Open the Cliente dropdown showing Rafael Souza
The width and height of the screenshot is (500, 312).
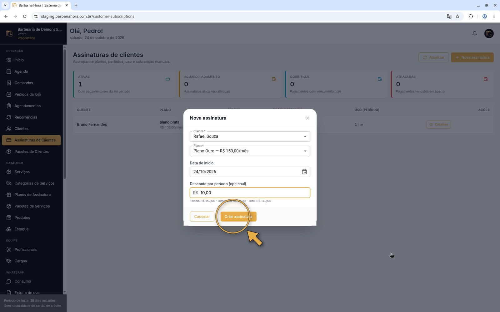(x=250, y=136)
